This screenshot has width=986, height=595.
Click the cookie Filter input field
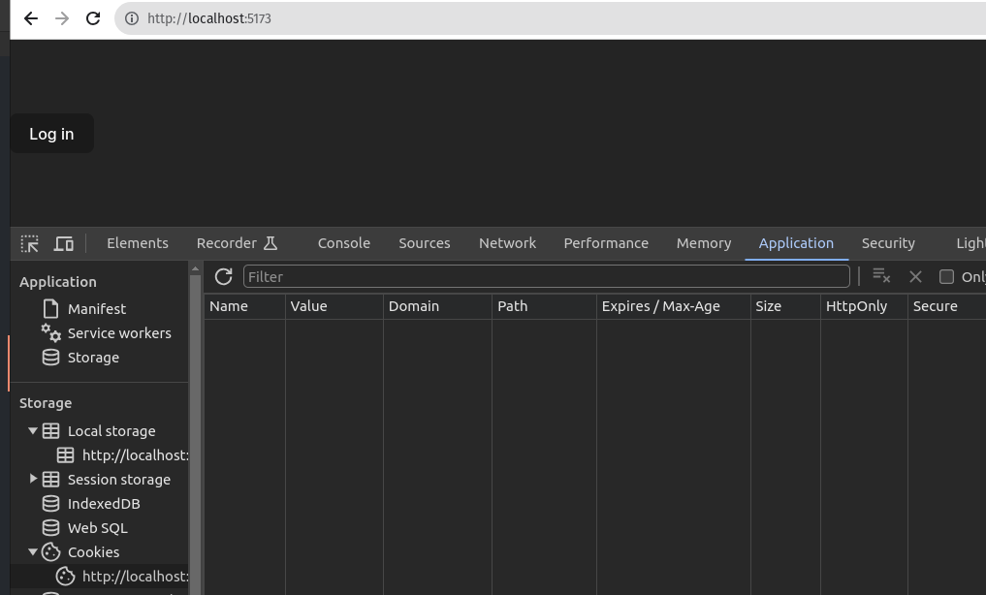point(547,276)
